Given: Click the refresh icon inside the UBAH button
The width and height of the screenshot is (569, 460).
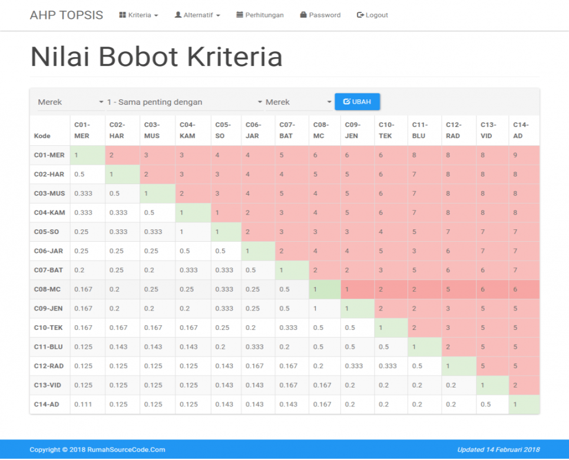Looking at the screenshot, I should (x=346, y=101).
